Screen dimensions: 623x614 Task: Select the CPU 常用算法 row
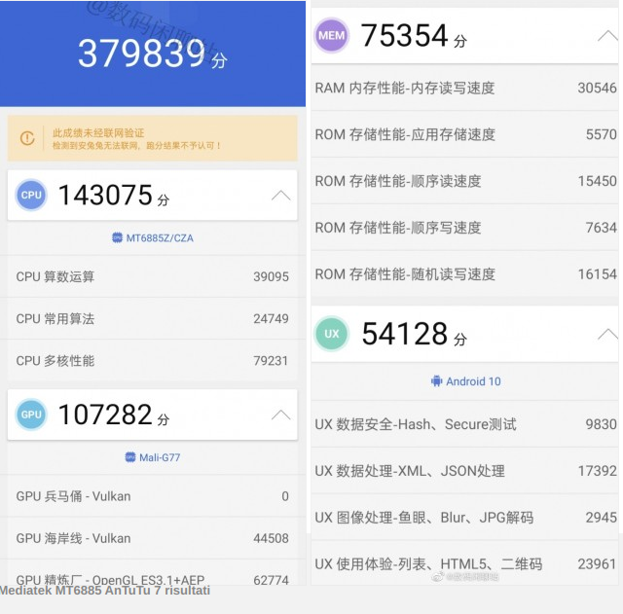click(153, 318)
